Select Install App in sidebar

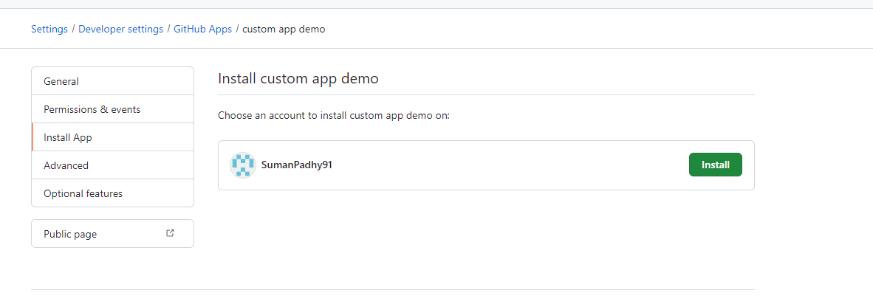click(x=67, y=137)
